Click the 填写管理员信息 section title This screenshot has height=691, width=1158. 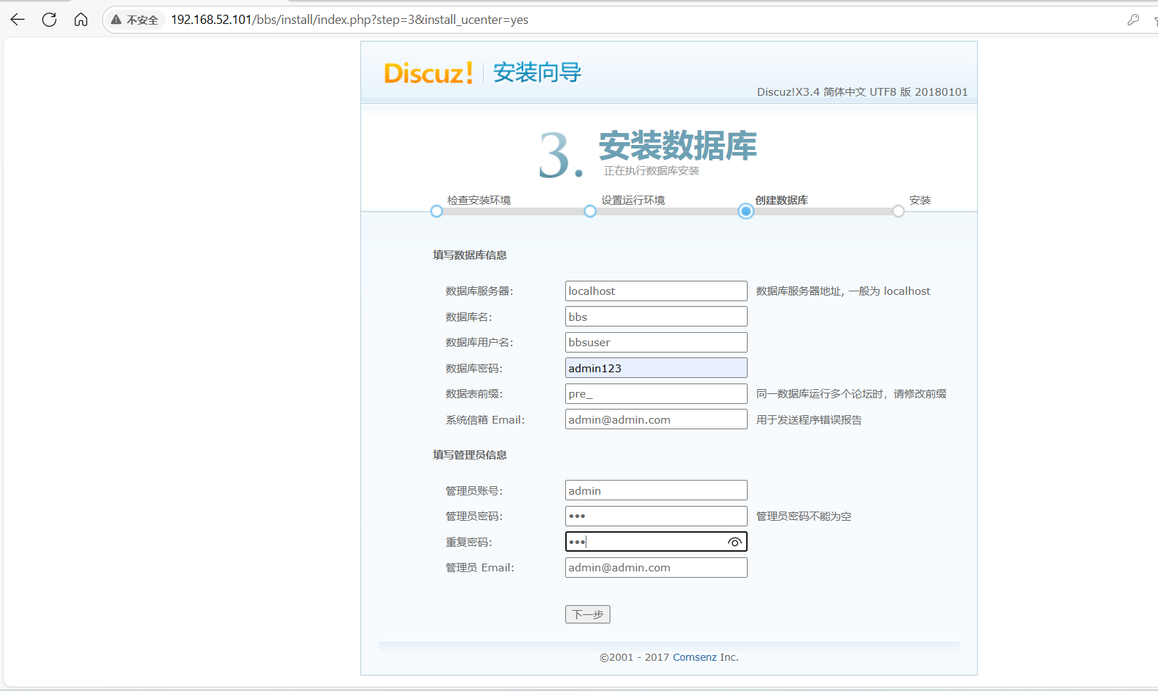(470, 455)
